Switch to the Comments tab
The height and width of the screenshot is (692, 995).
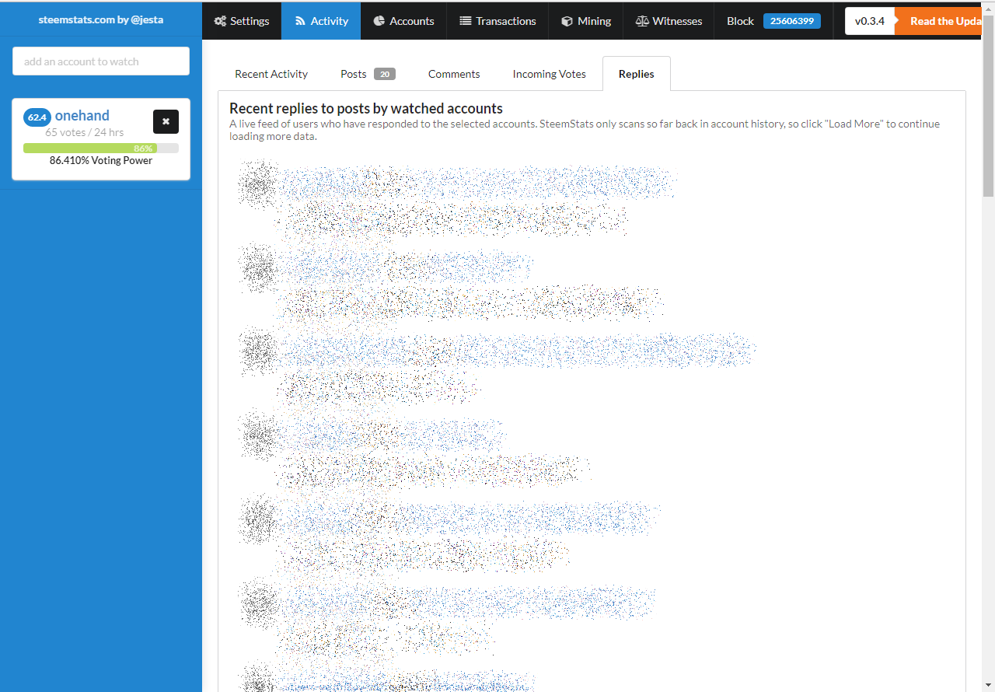coord(454,74)
